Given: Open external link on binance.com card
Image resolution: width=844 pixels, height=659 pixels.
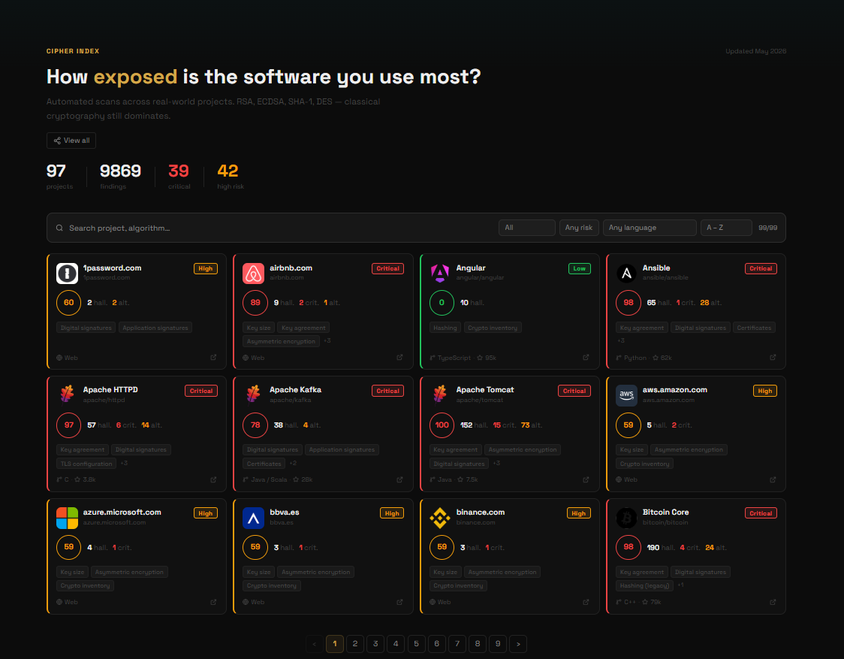Looking at the screenshot, I should [586, 602].
